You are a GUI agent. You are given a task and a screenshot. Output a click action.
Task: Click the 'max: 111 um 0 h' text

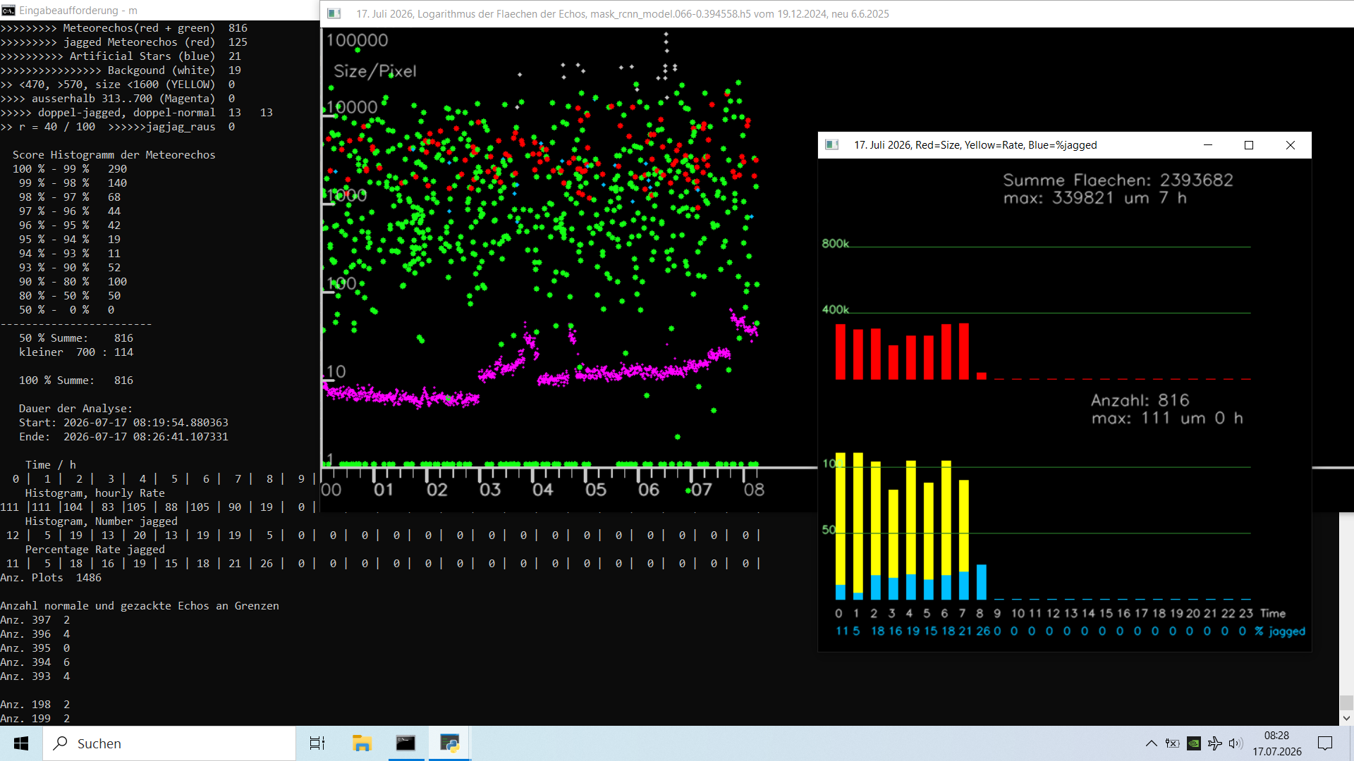coord(1167,418)
